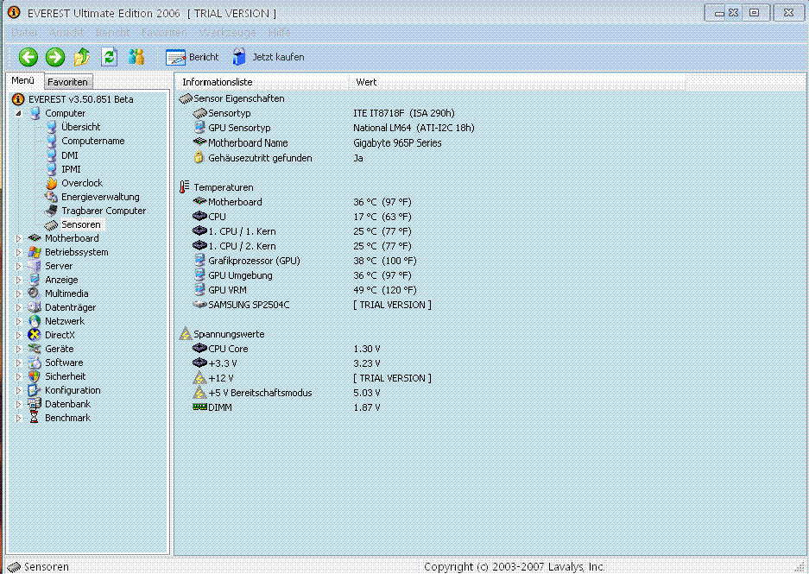Expand the Betriebssystem tree node

[19, 252]
